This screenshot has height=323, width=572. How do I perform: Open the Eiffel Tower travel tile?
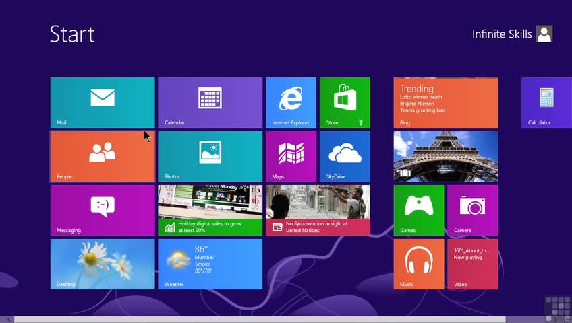[446, 156]
